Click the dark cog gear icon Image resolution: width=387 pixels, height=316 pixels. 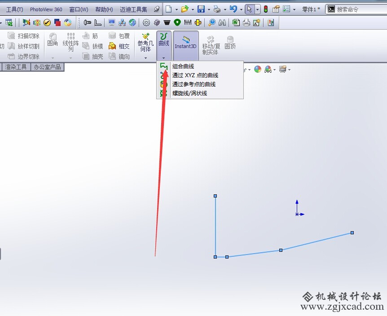[157, 23]
